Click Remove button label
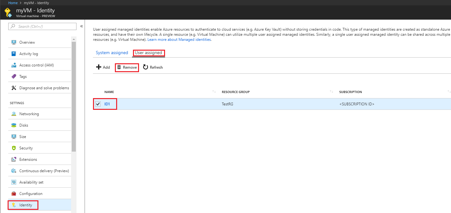The width and height of the screenshot is (451, 213). 130,67
